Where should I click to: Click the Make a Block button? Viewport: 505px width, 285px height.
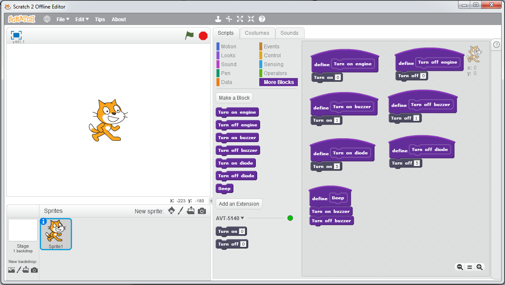234,98
